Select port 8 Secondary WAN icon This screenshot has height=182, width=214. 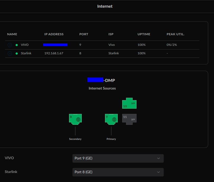(75, 119)
